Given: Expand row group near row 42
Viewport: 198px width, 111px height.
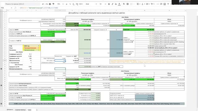Looking at the screenshot, I should pos(1,85).
